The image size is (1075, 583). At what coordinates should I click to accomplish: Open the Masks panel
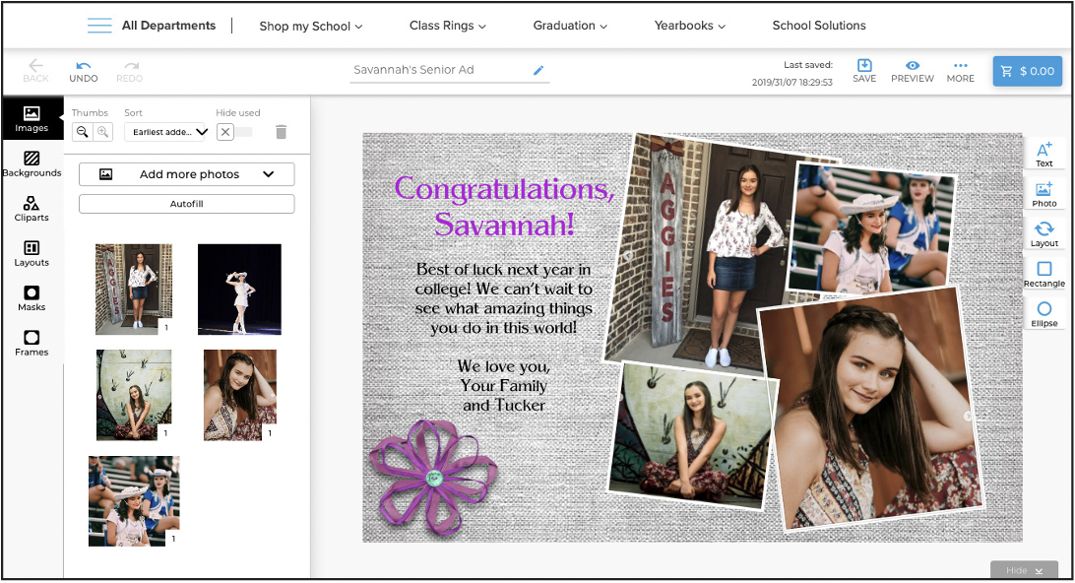point(32,298)
